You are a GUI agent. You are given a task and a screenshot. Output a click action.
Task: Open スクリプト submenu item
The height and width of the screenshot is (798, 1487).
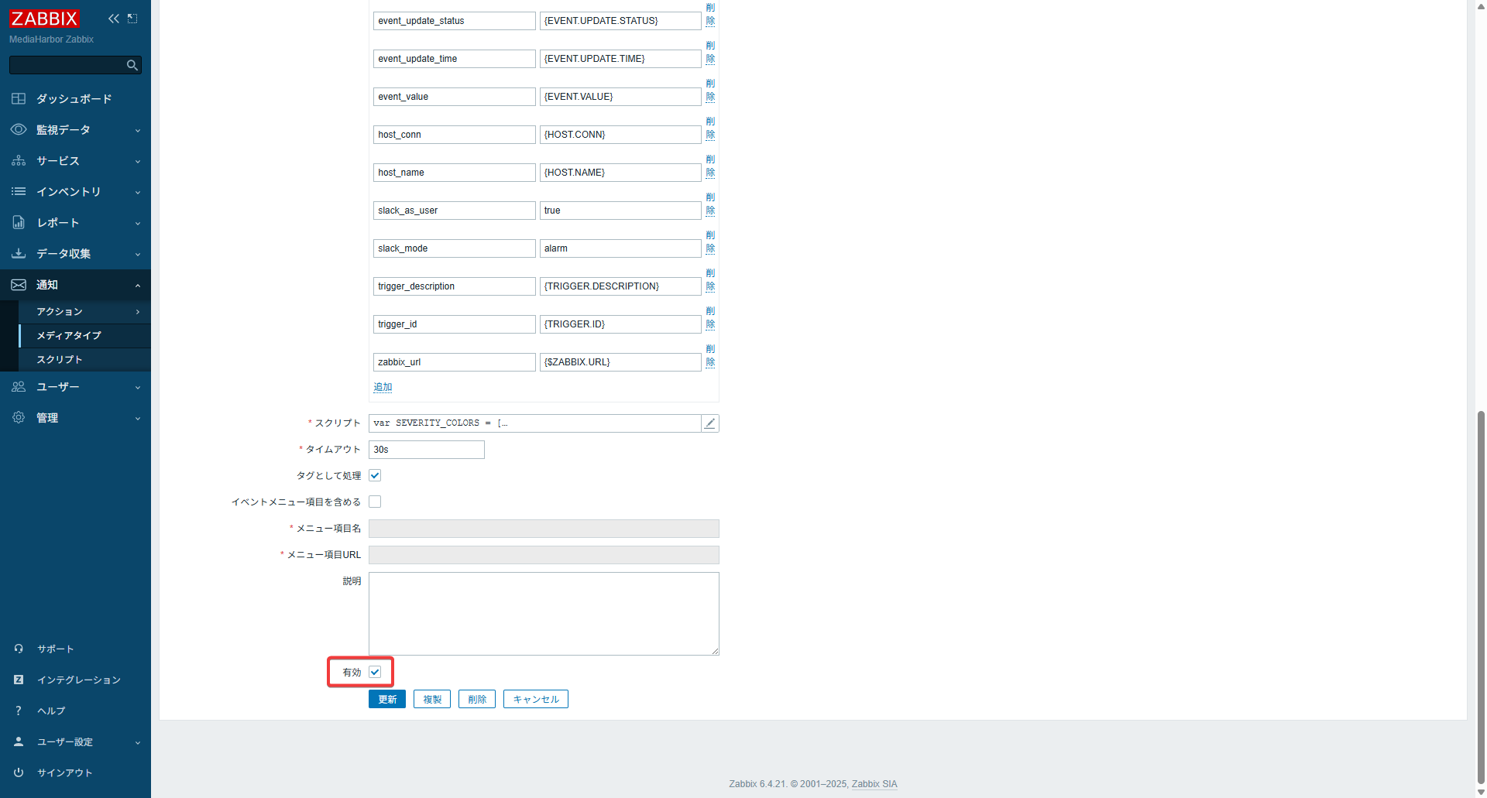click(60, 360)
